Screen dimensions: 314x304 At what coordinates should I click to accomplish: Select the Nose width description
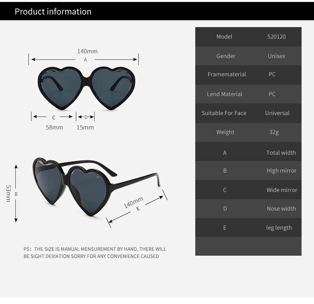tap(281, 209)
